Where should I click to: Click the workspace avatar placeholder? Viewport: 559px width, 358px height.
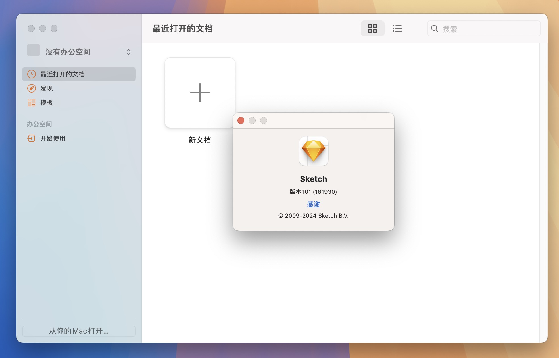pos(34,50)
